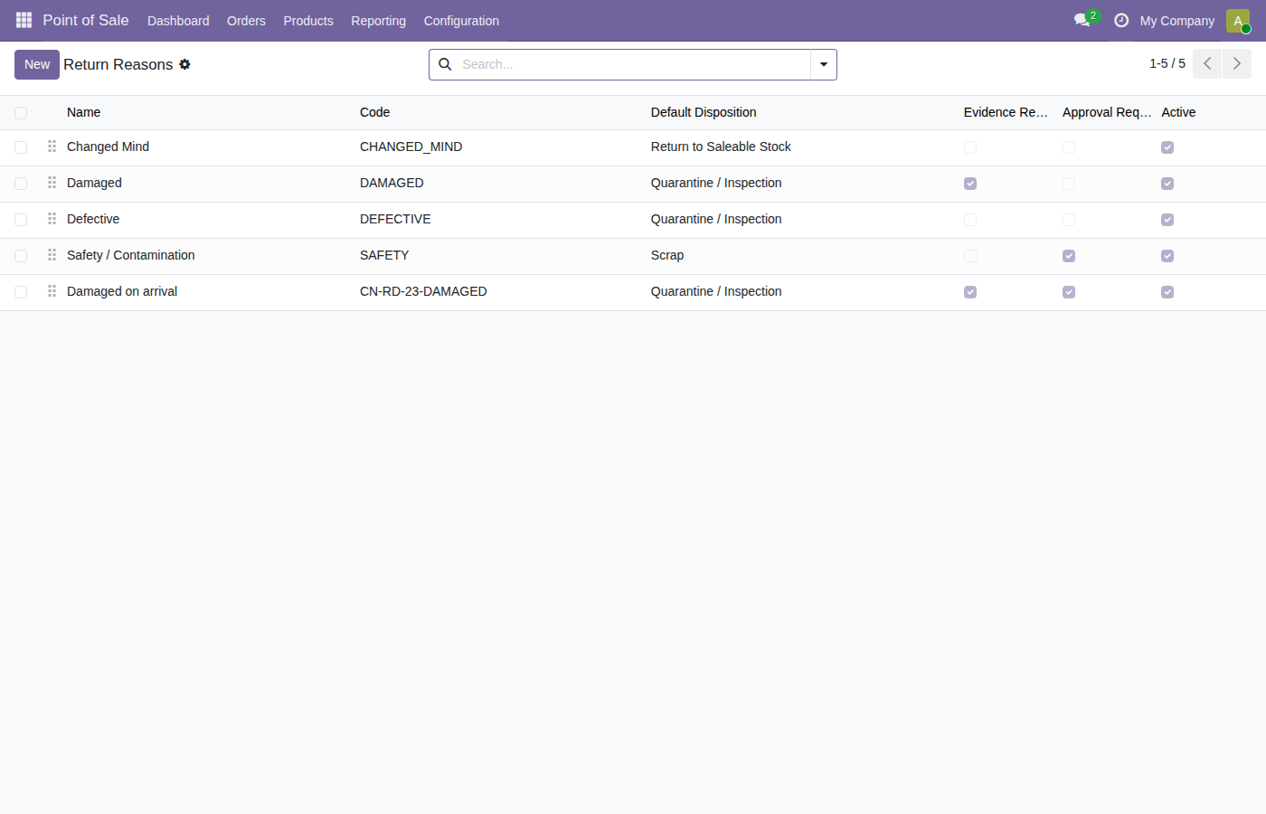Go to the previous page of records
The image size is (1266, 814).
(1207, 64)
